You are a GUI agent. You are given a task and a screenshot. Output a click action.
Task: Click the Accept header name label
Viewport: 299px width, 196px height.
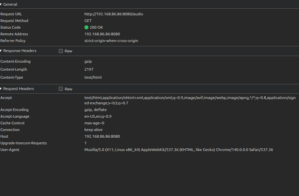(6, 98)
